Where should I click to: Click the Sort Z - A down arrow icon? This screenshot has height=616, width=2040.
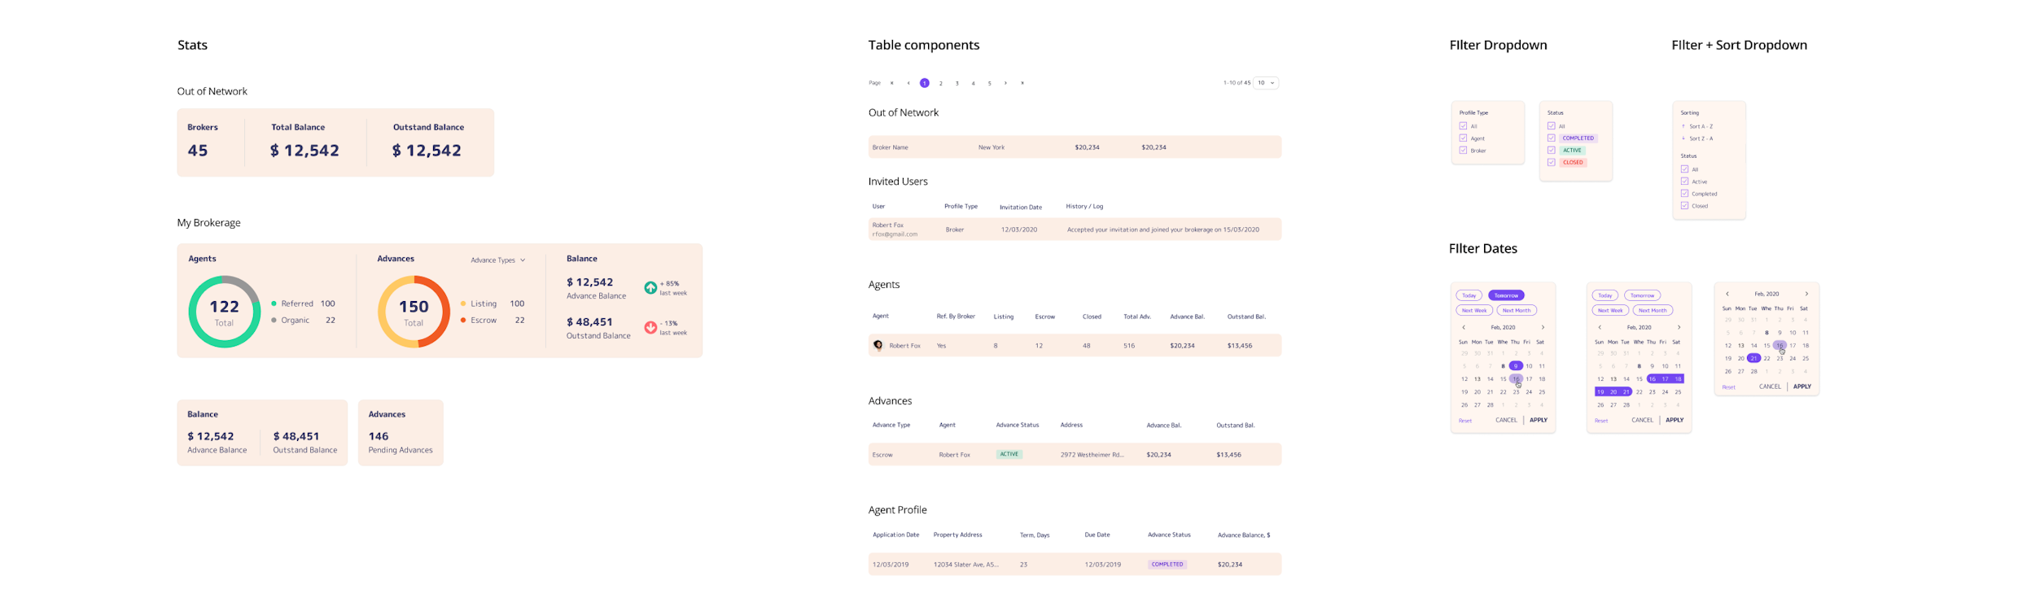1683,138
